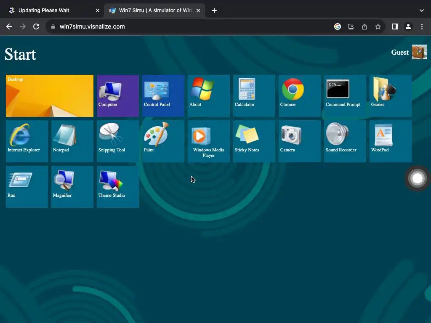Launch the Calculator app
The height and width of the screenshot is (323, 431).
point(254,96)
